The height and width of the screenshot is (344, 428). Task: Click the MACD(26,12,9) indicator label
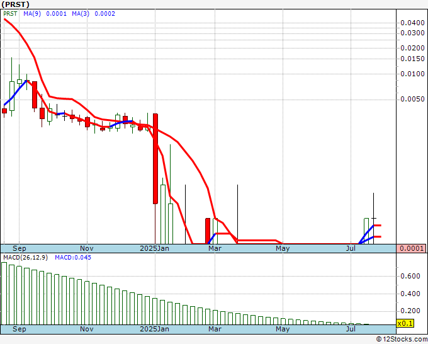pos(25,258)
